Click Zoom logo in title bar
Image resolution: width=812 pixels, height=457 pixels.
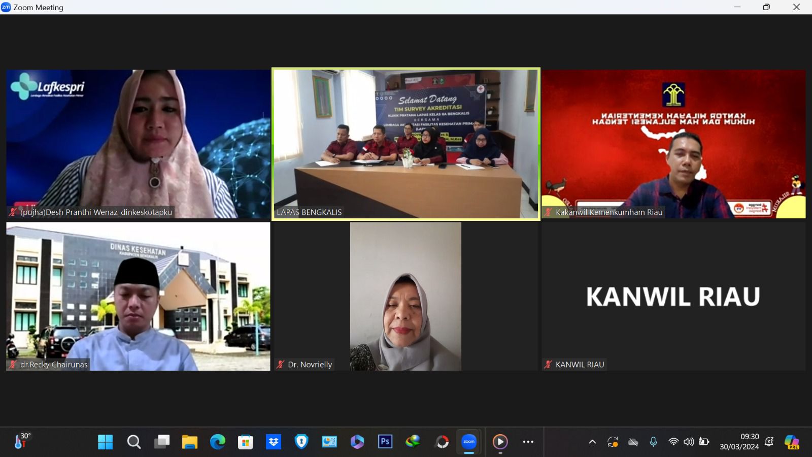click(x=6, y=7)
